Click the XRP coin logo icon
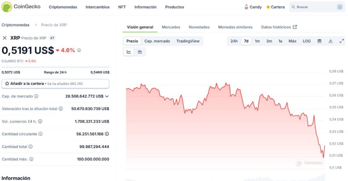This screenshot has width=348, height=181. click(4, 38)
